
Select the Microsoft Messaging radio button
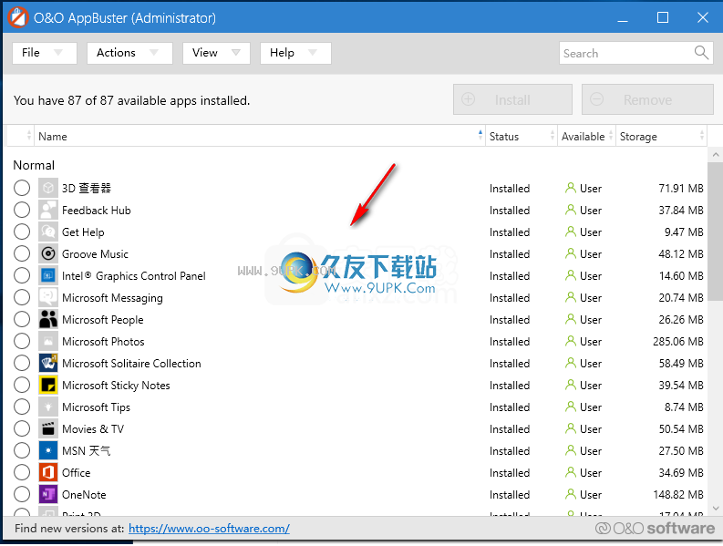(x=22, y=297)
